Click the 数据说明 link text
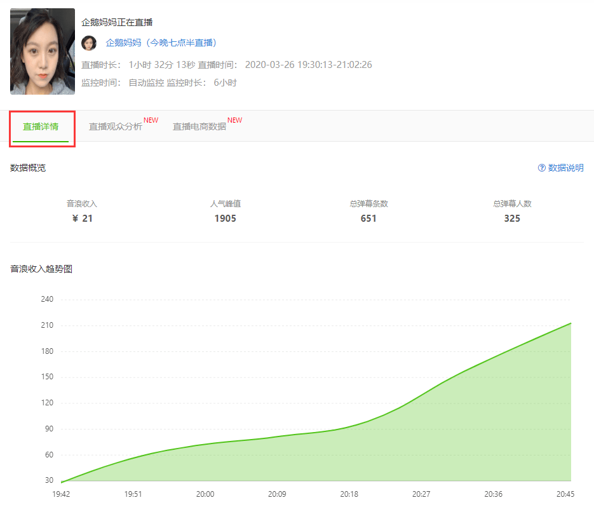Screen dimensions: 594x507 click(x=565, y=168)
